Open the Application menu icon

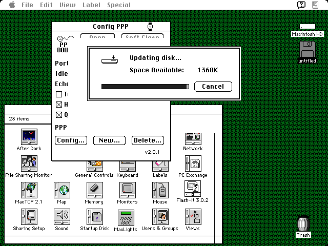tap(315, 5)
